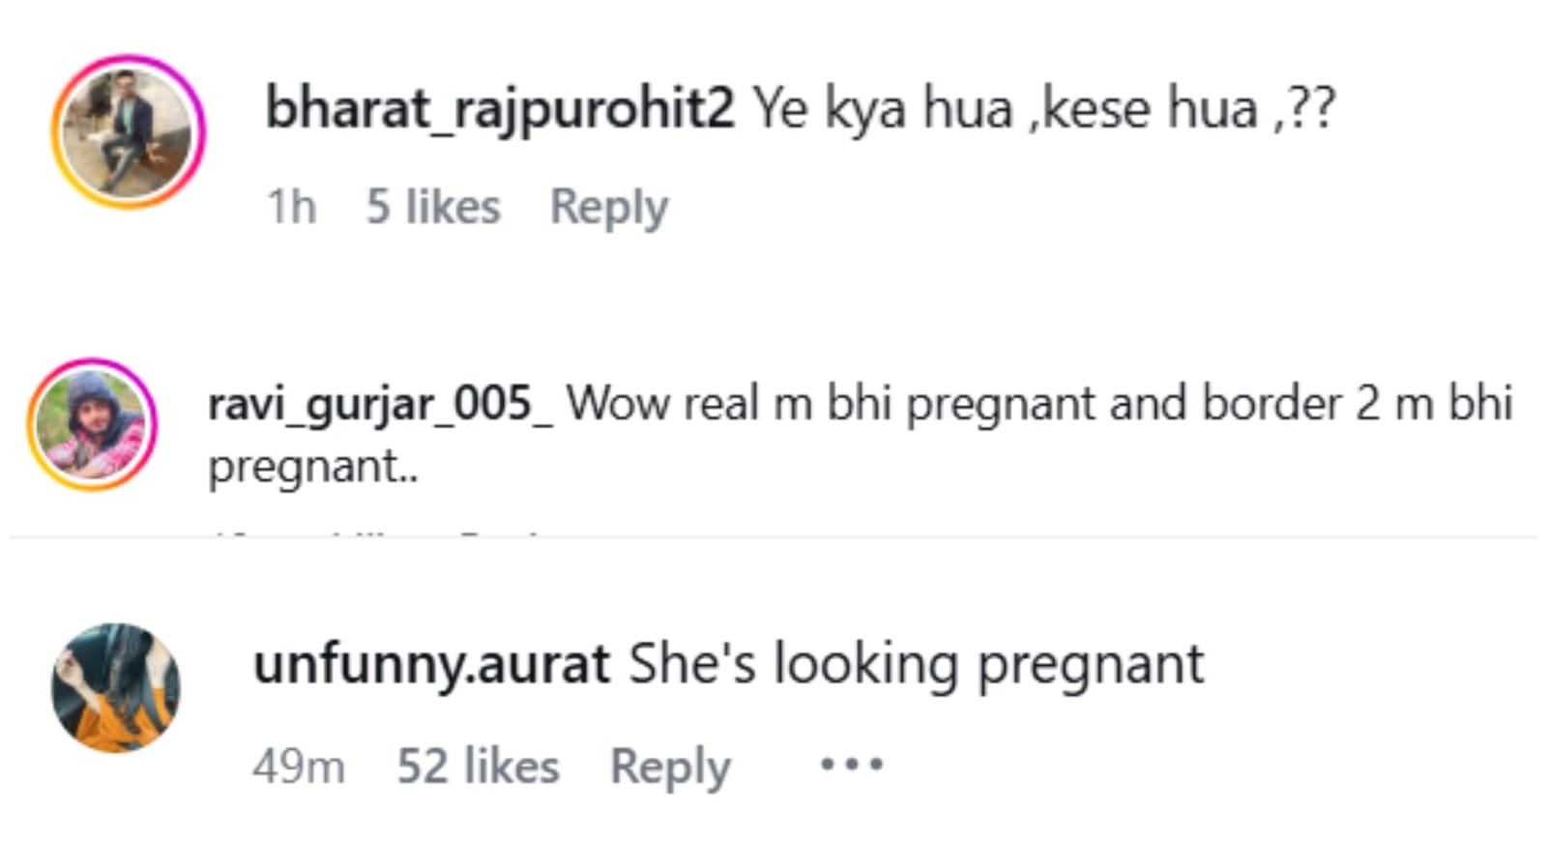Reply to unfunny.aurat's comment
This screenshot has height=867, width=1547.
click(670, 766)
